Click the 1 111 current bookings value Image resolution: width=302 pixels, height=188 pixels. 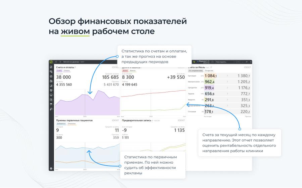tap(125, 138)
